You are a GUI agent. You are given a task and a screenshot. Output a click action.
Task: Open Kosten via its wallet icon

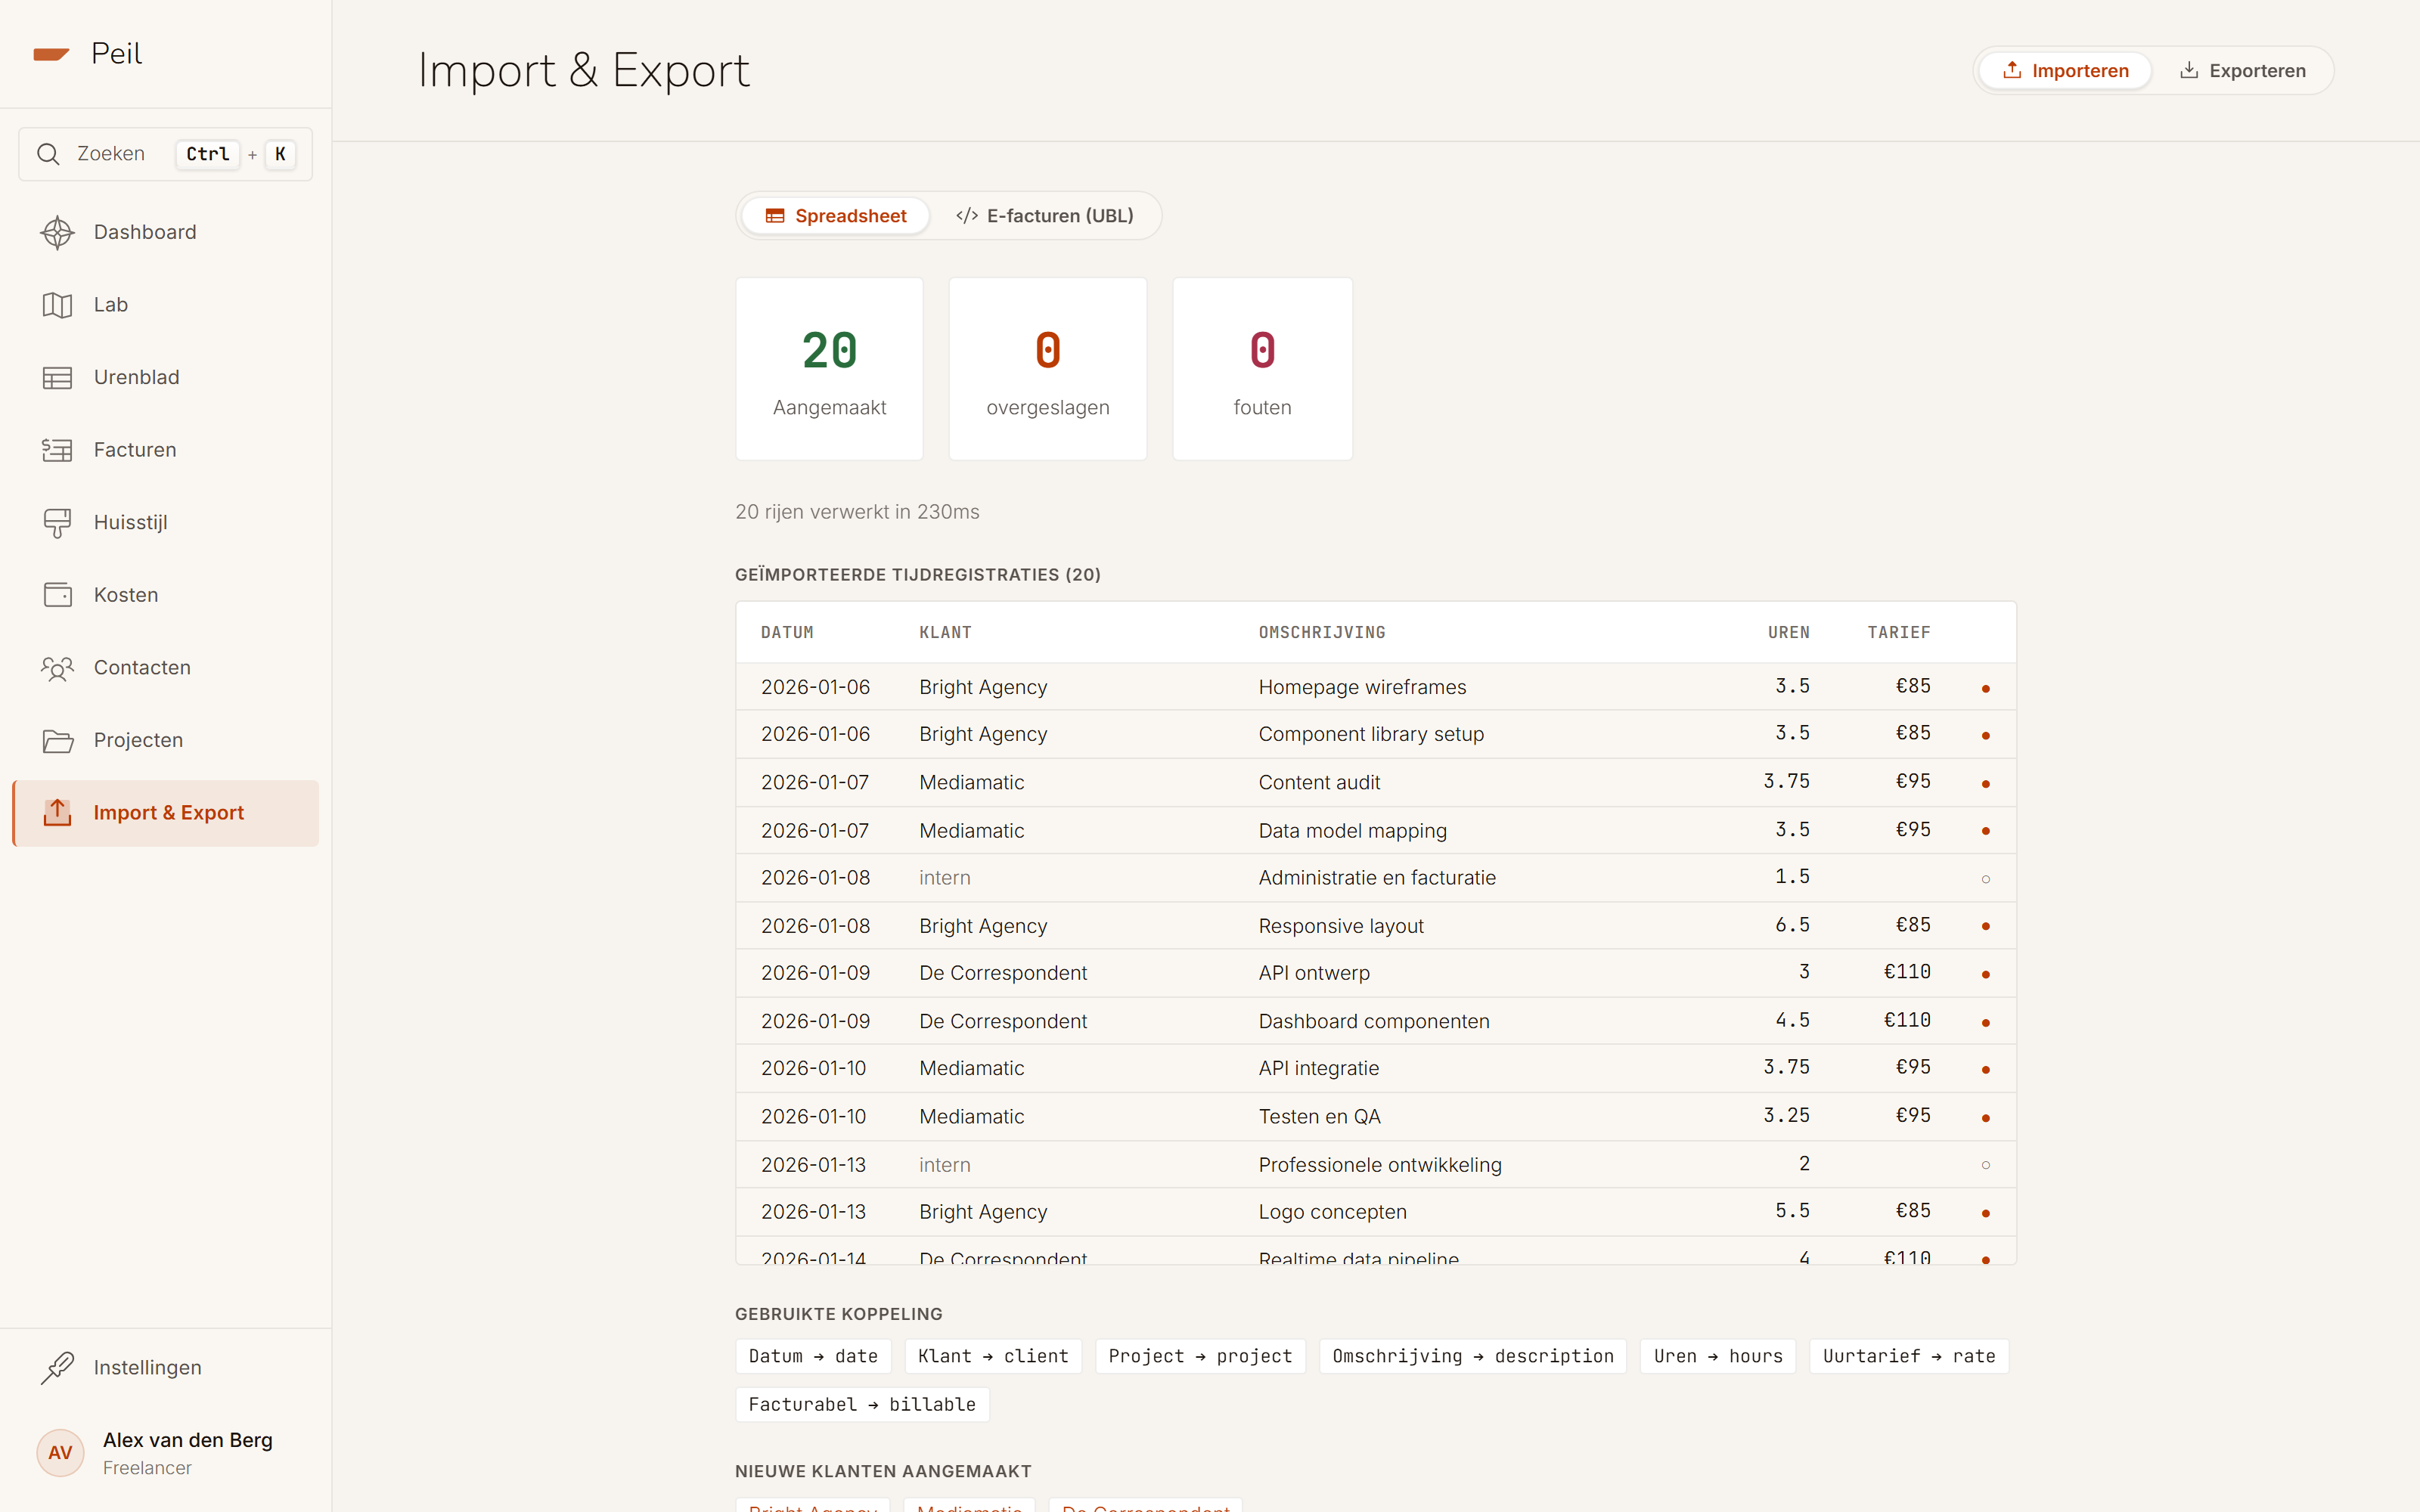click(x=57, y=595)
